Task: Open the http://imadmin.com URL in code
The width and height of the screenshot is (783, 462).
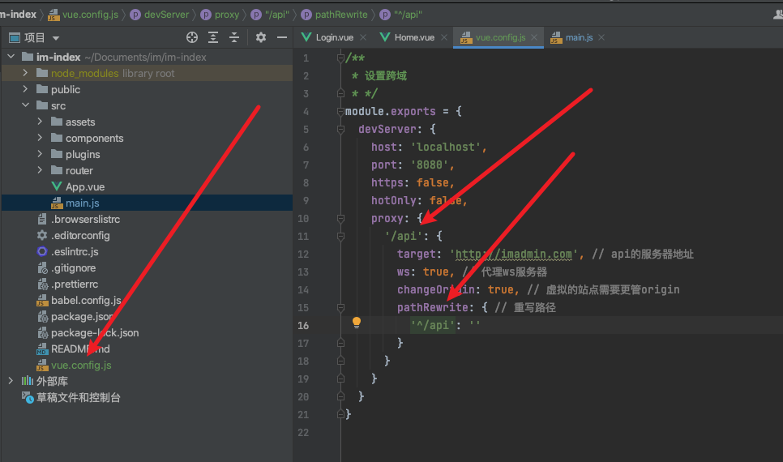Action: [x=513, y=255]
